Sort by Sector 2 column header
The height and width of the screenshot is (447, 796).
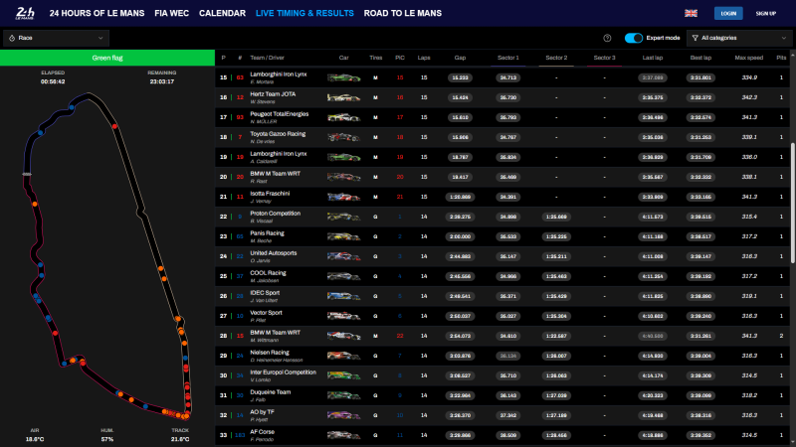(x=556, y=58)
